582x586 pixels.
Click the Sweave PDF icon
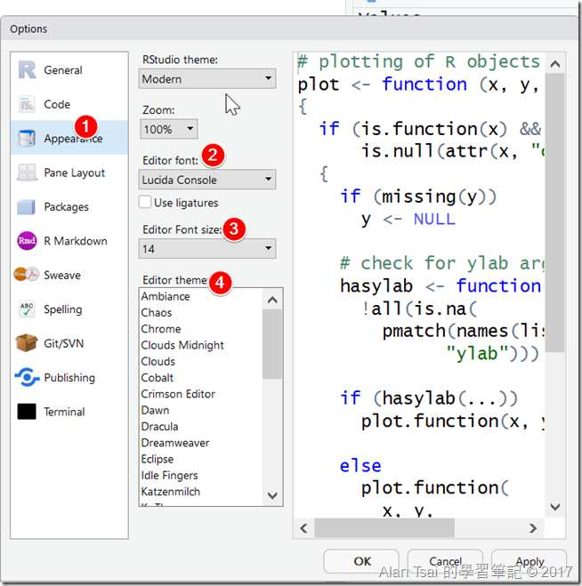tap(26, 275)
